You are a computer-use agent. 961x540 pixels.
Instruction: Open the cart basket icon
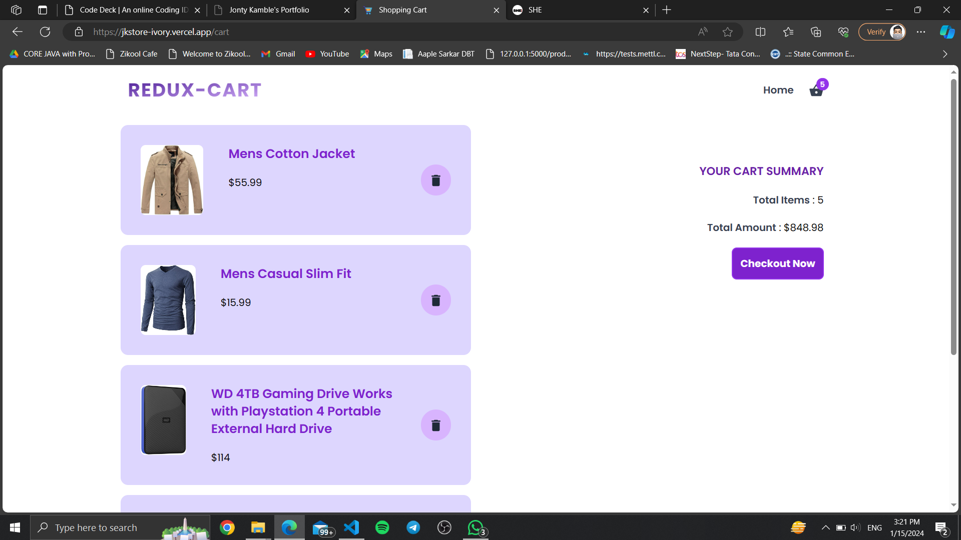[816, 90]
